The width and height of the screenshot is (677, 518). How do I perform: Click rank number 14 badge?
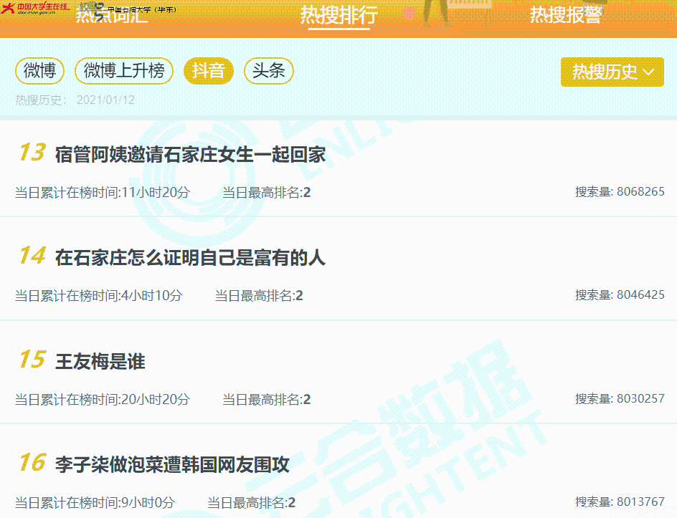(x=32, y=256)
